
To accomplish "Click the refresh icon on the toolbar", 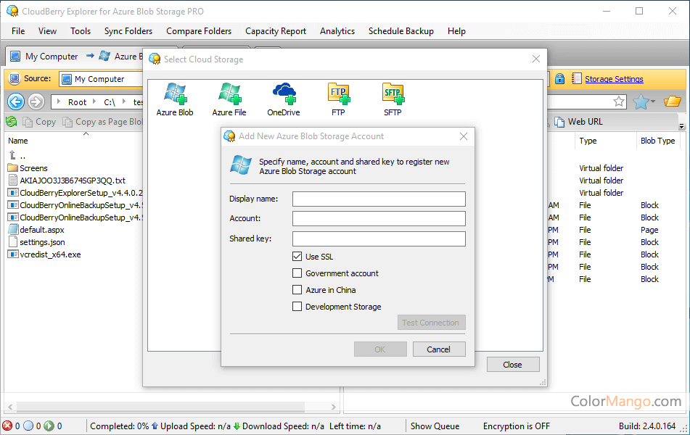I will point(11,121).
